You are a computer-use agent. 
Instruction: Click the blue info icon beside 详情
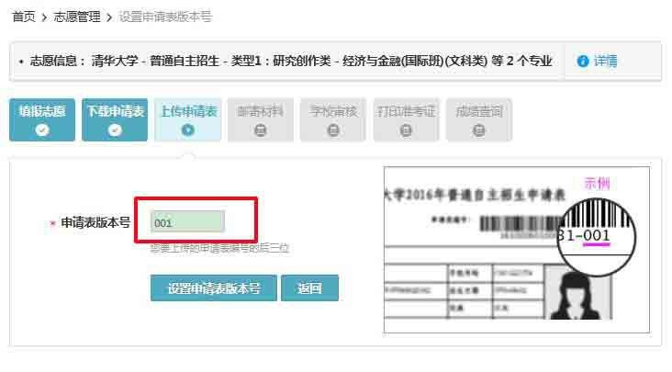tap(583, 62)
